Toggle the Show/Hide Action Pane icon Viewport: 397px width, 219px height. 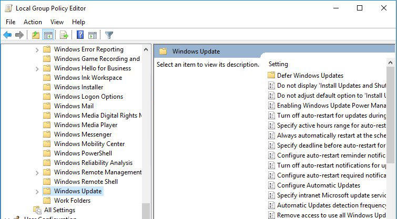pos(93,35)
